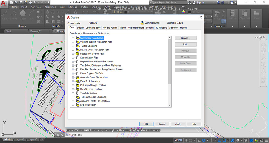Expand Customization Files tree node
Viewport: 269px width, 143px height.
point(73,58)
